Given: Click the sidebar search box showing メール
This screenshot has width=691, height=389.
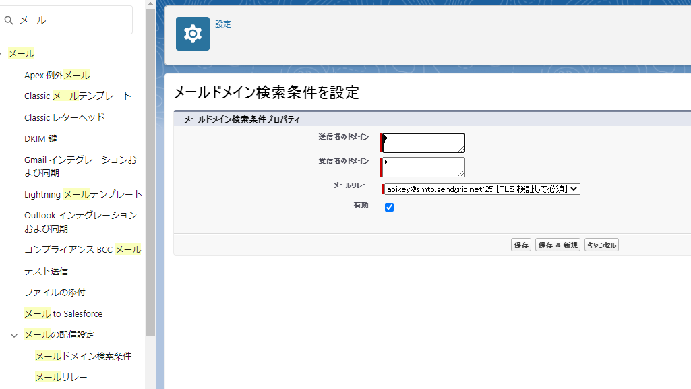Looking at the screenshot, I should 66,20.
